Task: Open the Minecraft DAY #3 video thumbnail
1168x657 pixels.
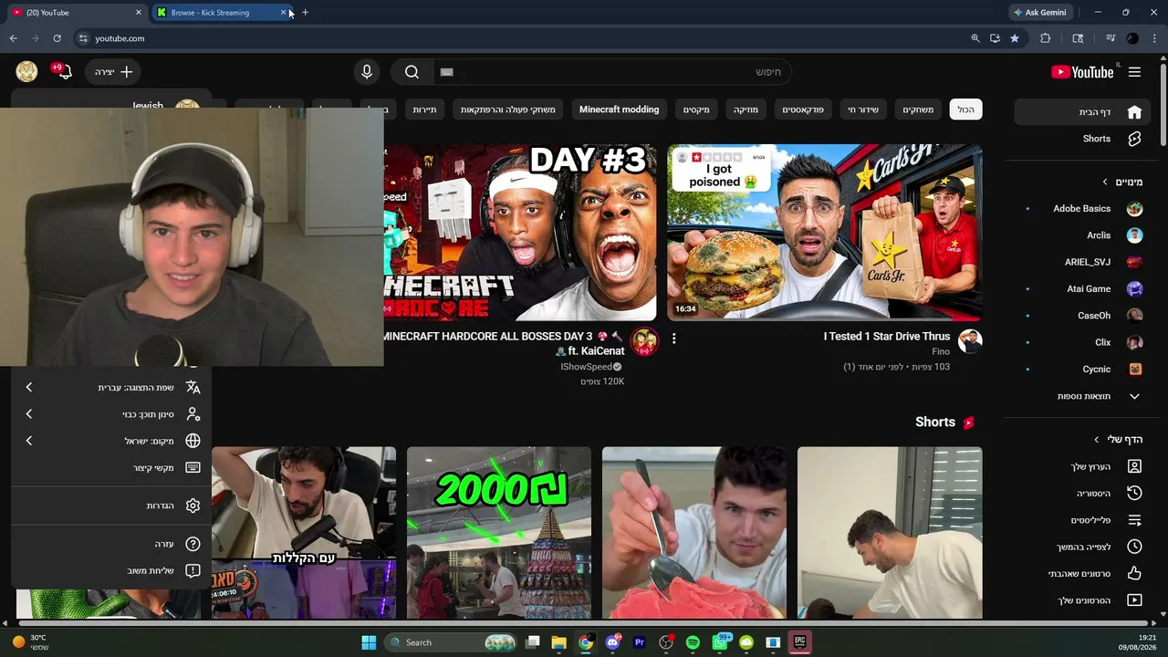Action: (520, 232)
